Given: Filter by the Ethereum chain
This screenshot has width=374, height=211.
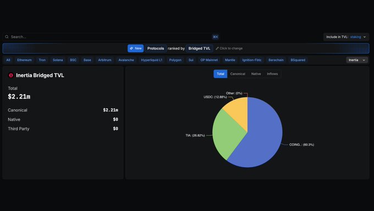Looking at the screenshot, I should 24,60.
